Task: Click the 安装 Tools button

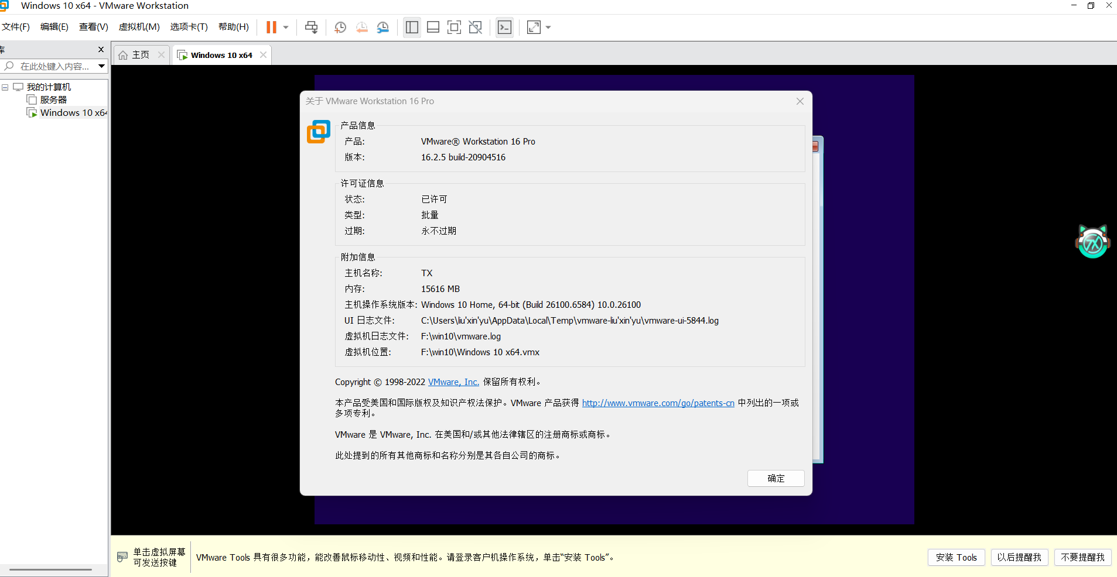Action: pos(956,558)
